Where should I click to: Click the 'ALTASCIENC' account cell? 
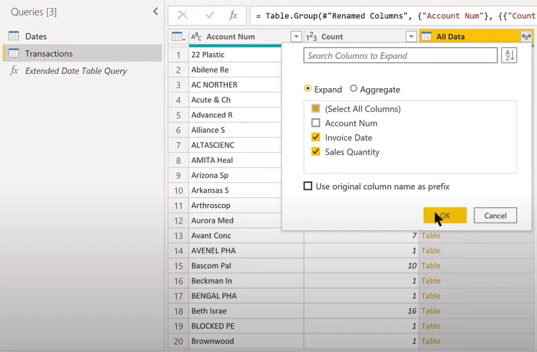tap(235, 145)
